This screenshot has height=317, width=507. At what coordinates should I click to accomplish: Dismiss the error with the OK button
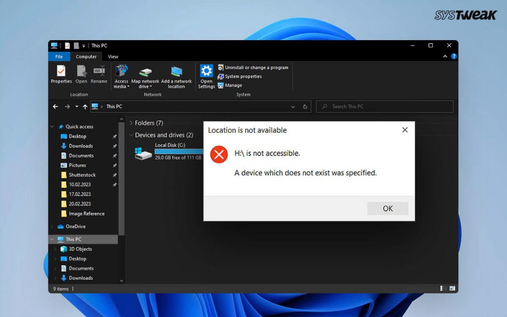pos(387,208)
